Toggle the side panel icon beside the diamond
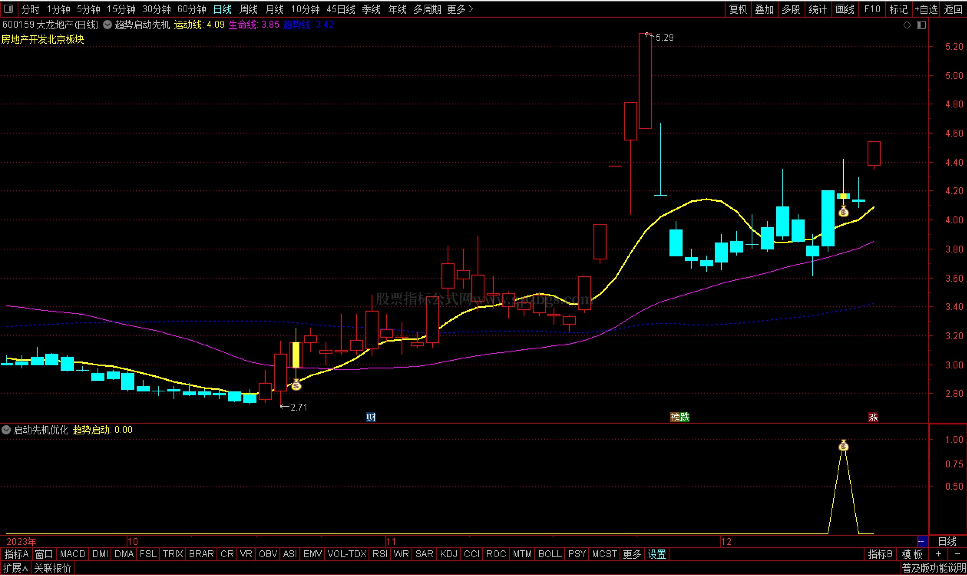This screenshot has width=967, height=576. [x=921, y=25]
